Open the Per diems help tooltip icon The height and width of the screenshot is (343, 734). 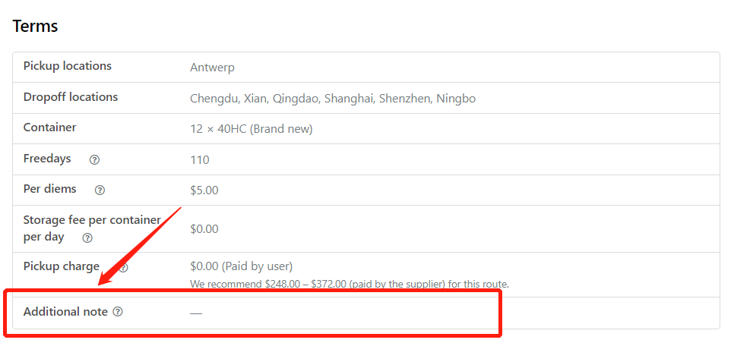[x=100, y=190]
